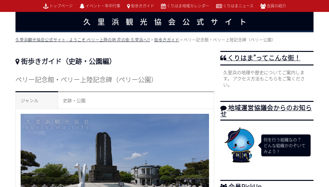Image resolution: width=329 pixels, height=187 pixels.
Task: Click the speech bubble icon beside 地域運営協議会からのお知らせ
Action: [x=224, y=108]
